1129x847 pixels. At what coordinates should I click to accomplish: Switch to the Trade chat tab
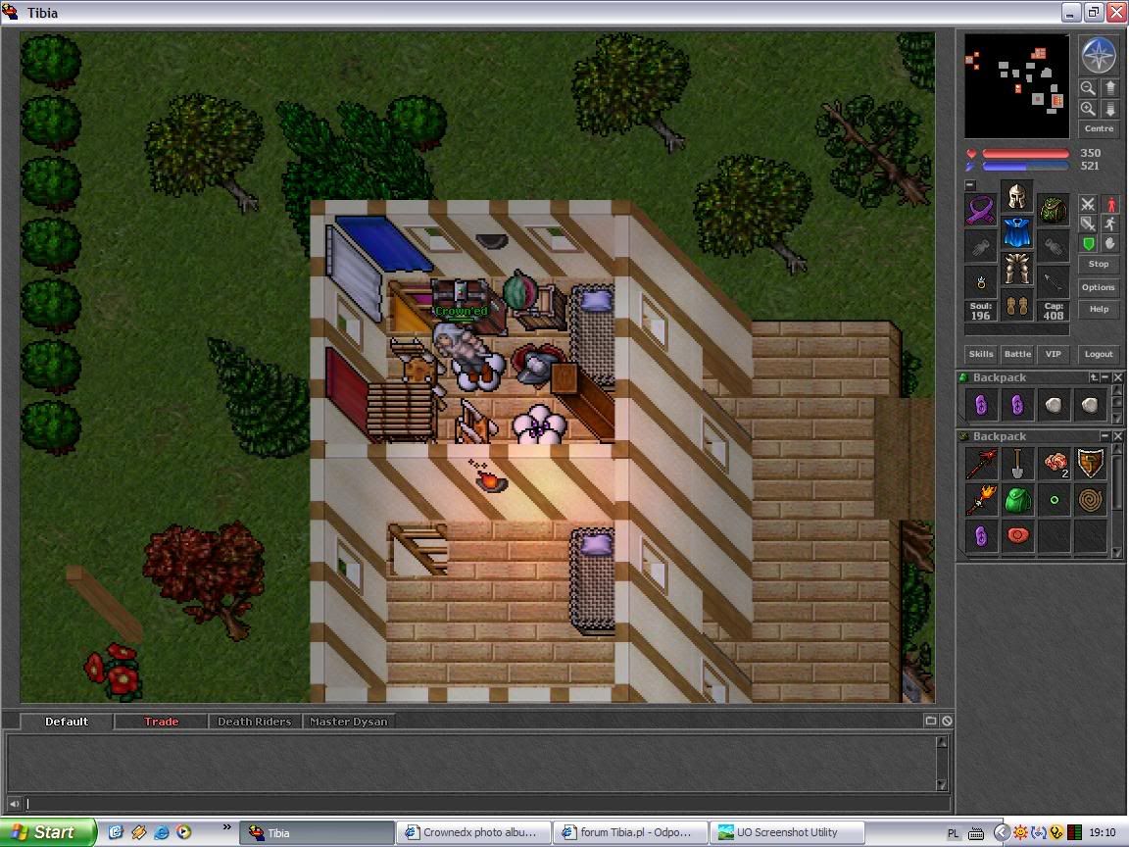click(x=162, y=722)
